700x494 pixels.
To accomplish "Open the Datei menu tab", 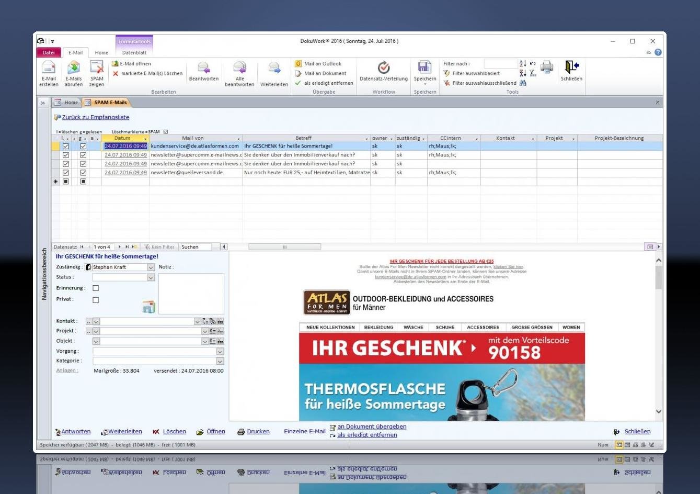I will [x=49, y=52].
